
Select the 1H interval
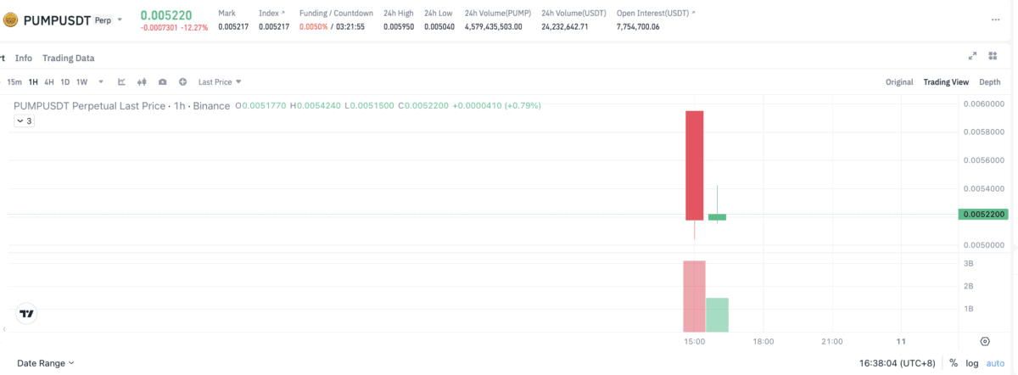point(33,82)
